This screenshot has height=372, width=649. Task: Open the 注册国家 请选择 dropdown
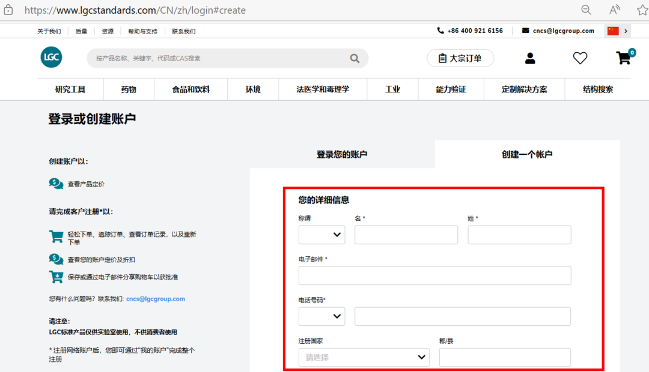(364, 357)
